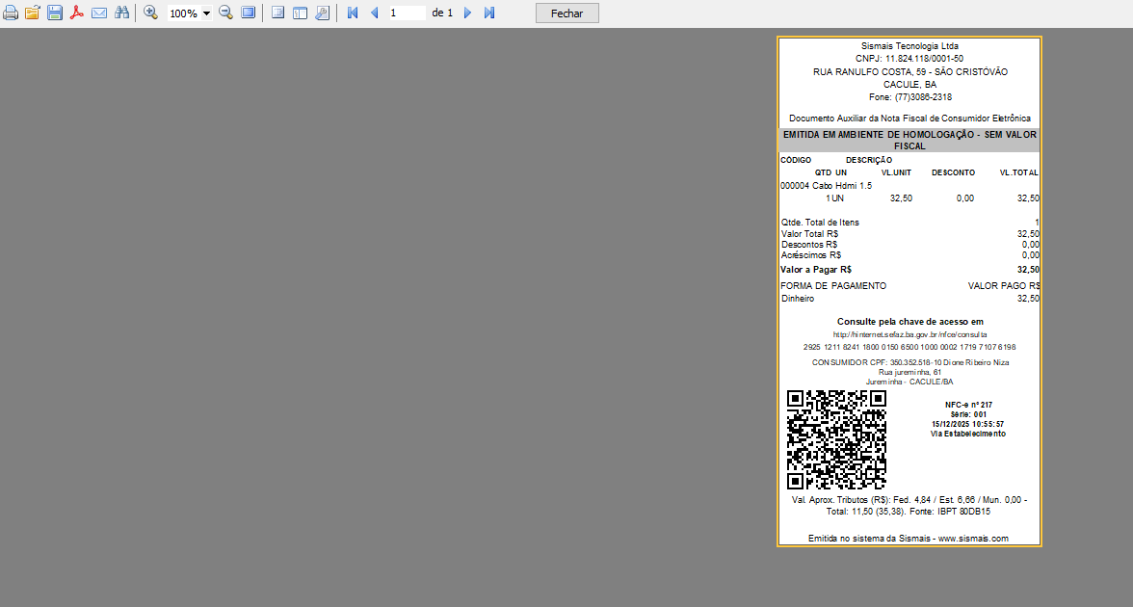Open page settings icon

click(322, 13)
